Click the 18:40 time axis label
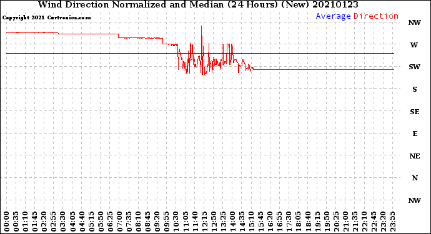The width and height of the screenshot is (431, 234). click(308, 222)
